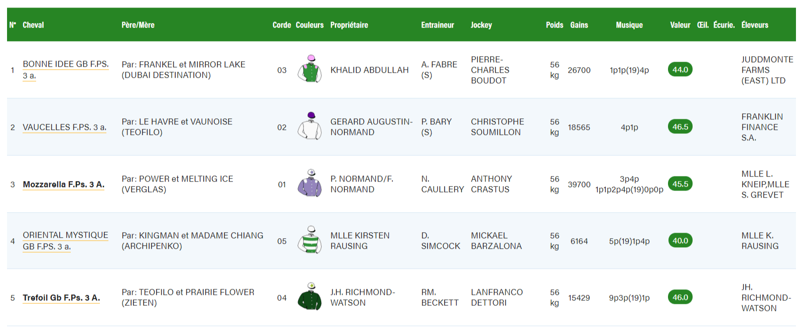The height and width of the screenshot is (336, 803).
Task: Click jockey name CHRISTOPHE SOUMILLON
Action: 497,127
